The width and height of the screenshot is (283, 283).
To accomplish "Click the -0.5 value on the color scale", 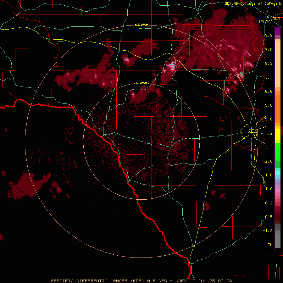I will pos(268,217).
